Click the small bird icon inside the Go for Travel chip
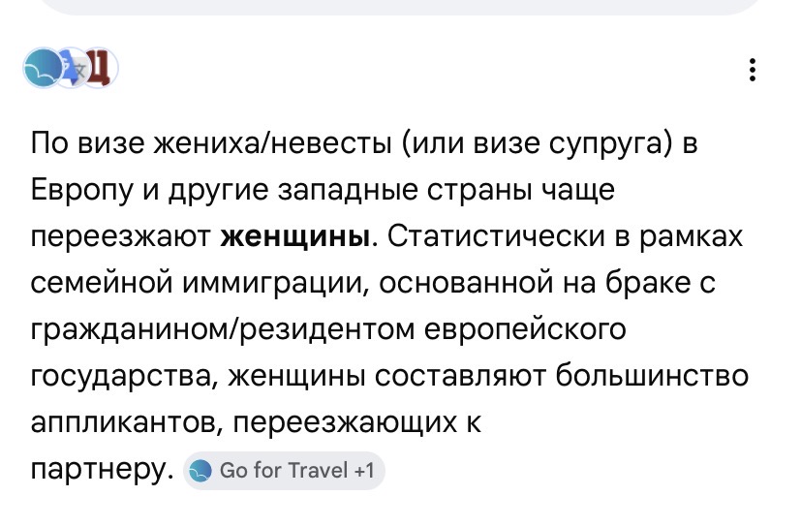801x527 pixels. tap(200, 470)
